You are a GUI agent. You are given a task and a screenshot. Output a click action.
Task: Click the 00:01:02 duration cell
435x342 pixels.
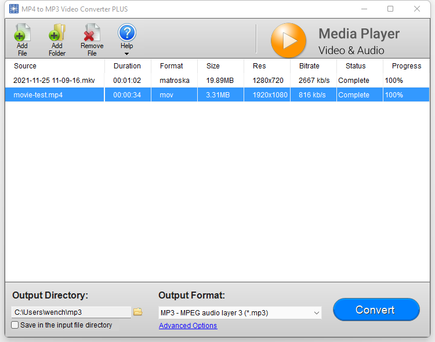click(127, 81)
